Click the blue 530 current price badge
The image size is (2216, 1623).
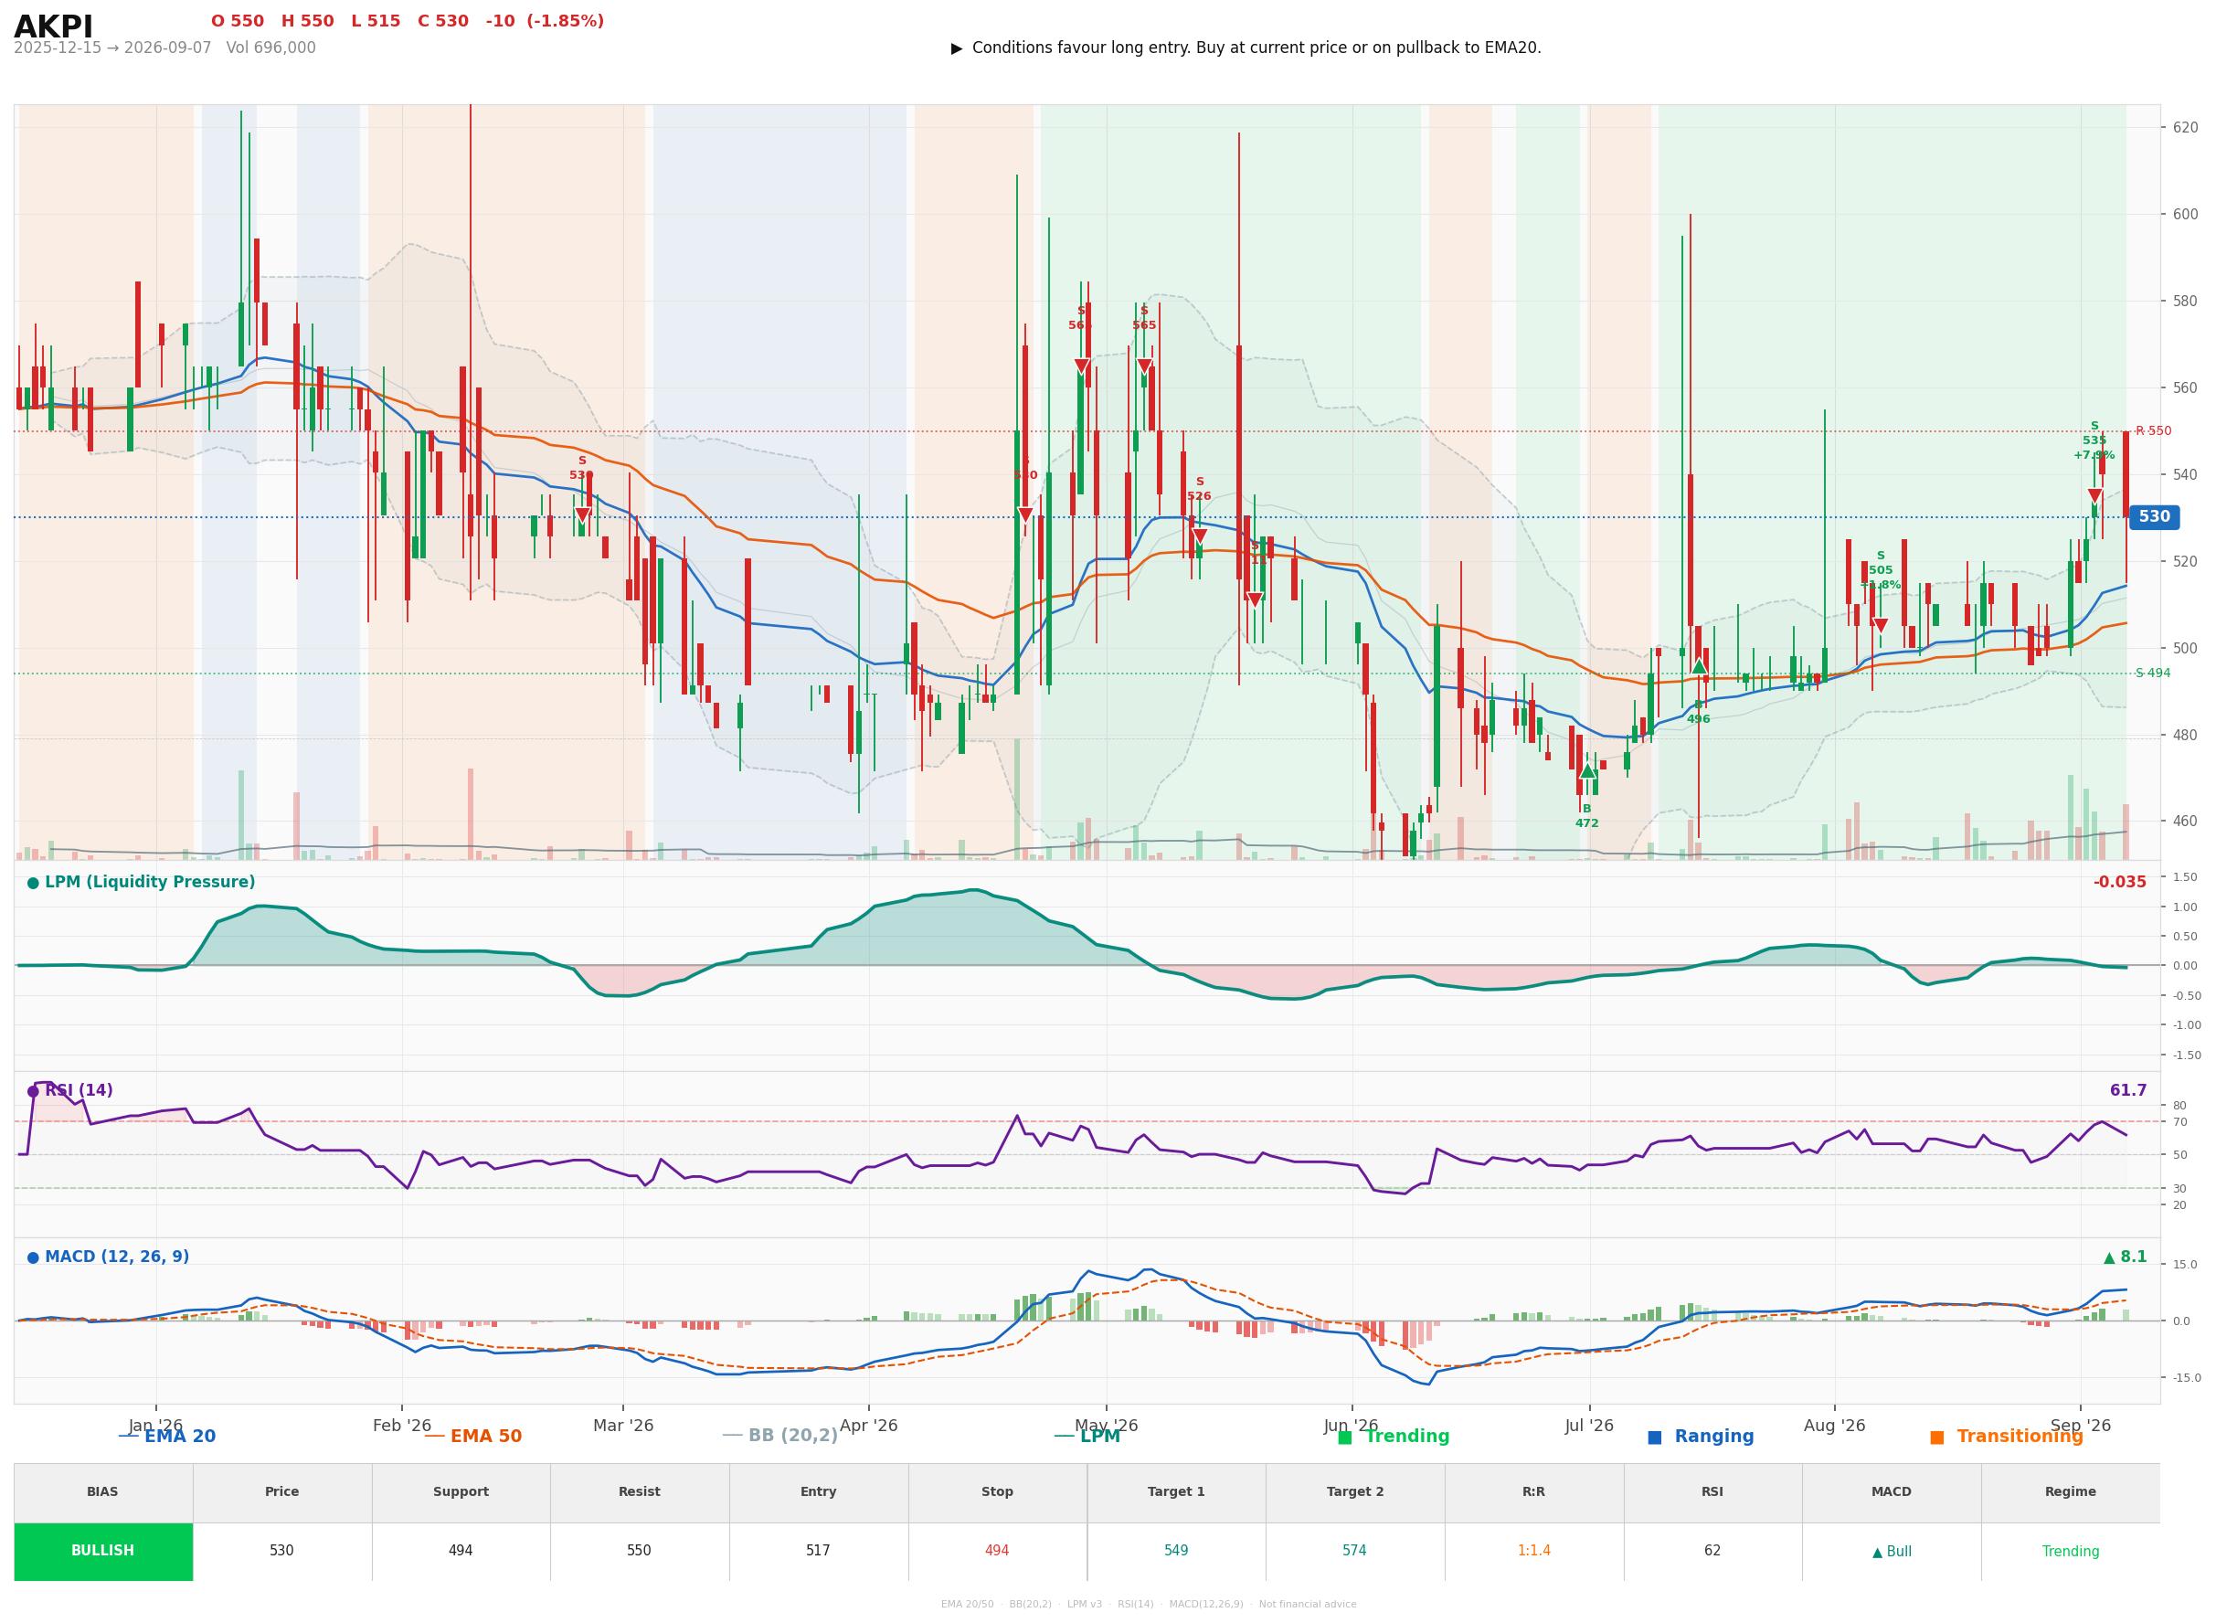pos(2153,516)
